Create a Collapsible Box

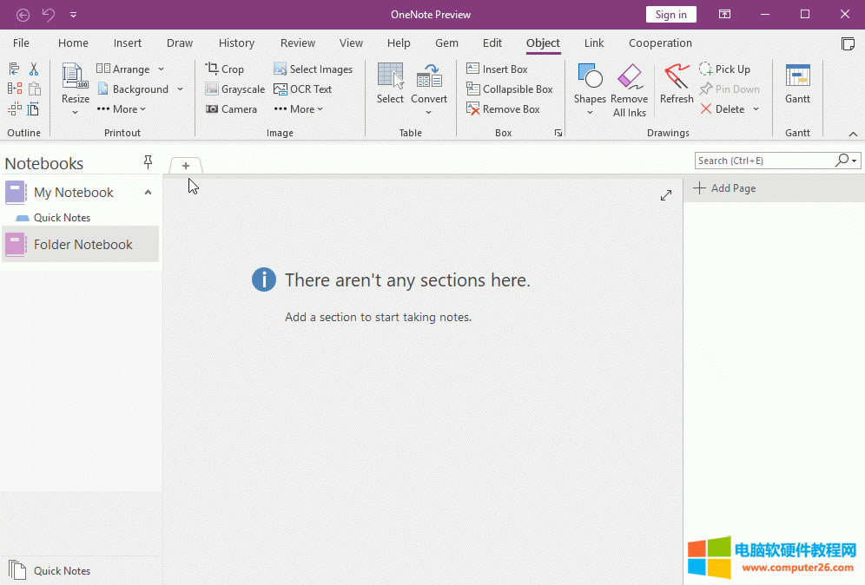point(511,89)
